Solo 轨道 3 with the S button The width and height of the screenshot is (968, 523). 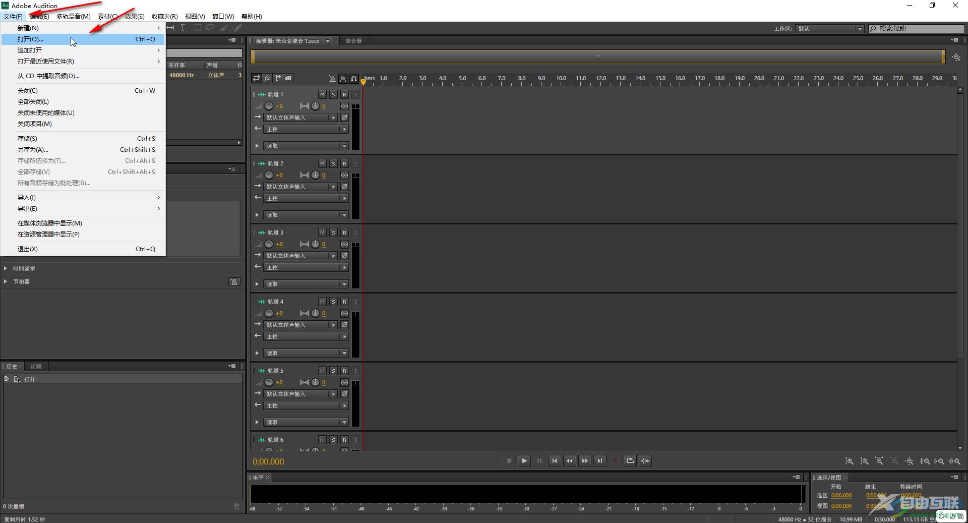pyautogui.click(x=333, y=233)
